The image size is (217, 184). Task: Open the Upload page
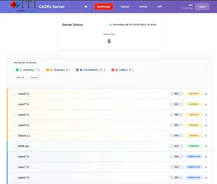coord(125,7)
